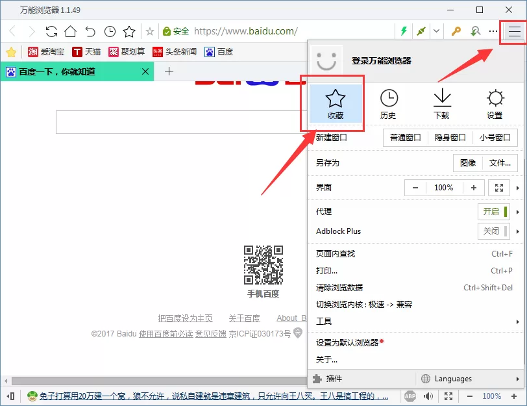Toggle the sidebar icon in status bar
This screenshot has width=527, height=406.
(x=11, y=396)
